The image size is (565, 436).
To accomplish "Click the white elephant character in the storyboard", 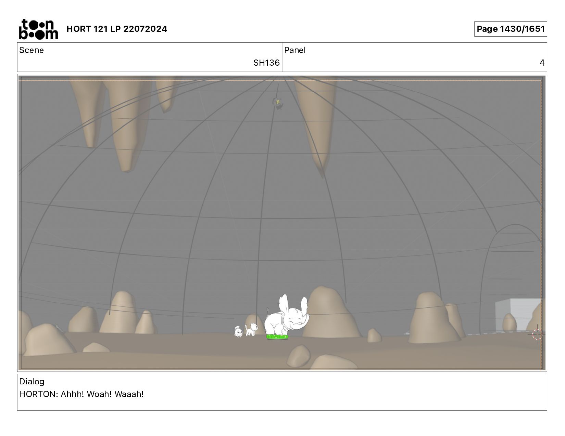I will pos(287,315).
